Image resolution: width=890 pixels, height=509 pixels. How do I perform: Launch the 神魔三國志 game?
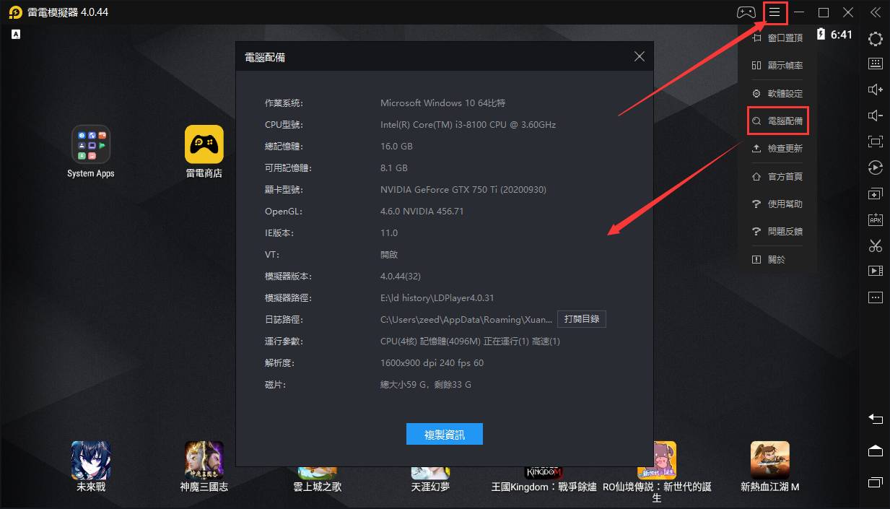pyautogui.click(x=204, y=466)
